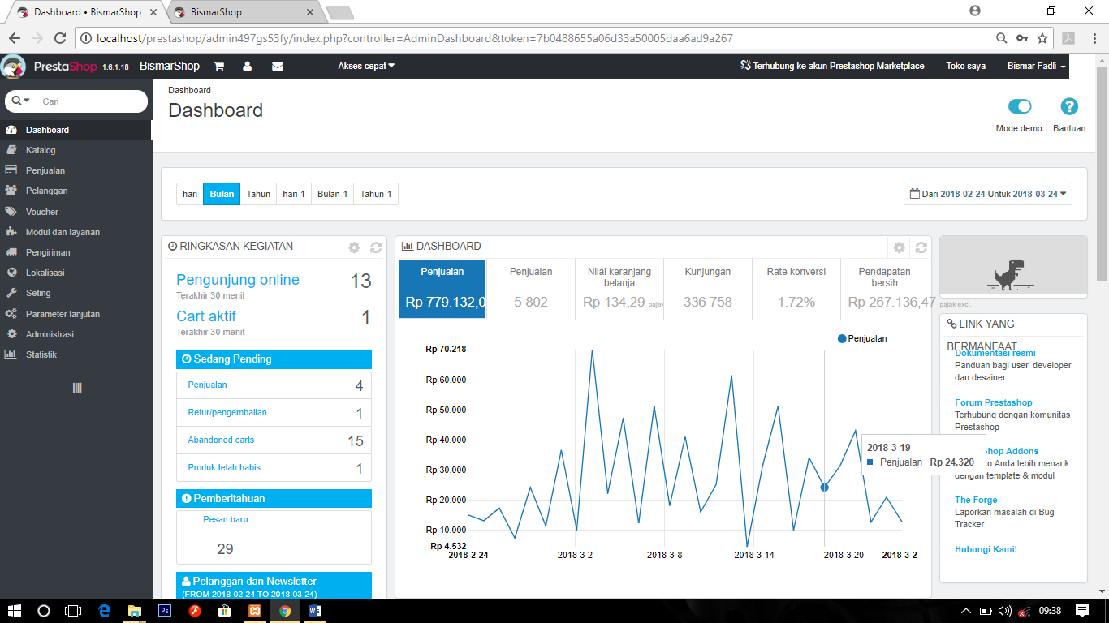The width and height of the screenshot is (1109, 623).
Task: Refresh the Ringkasan Kegiatan panel
Action: pos(376,247)
